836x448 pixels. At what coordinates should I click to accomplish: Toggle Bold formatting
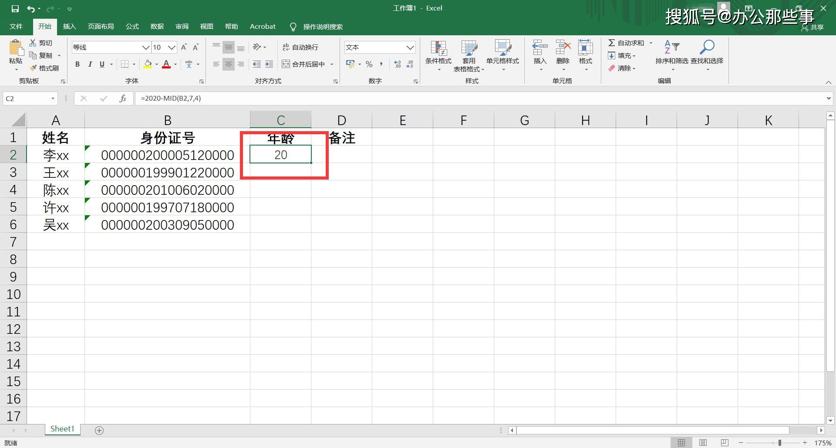click(78, 64)
